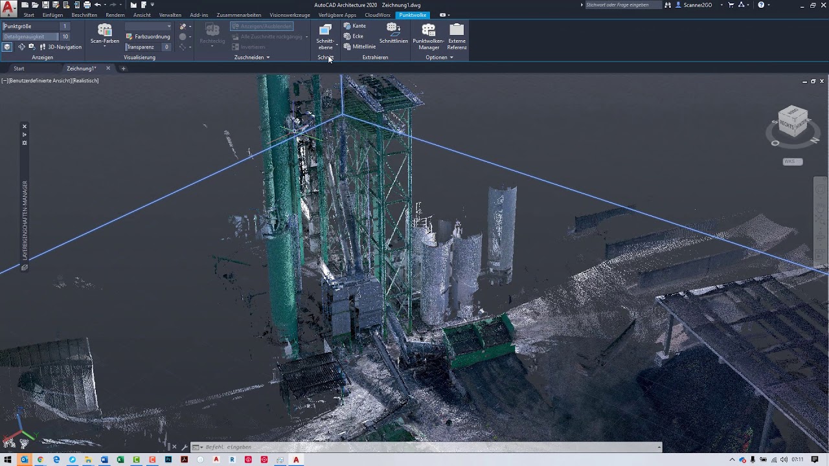Click the Scan-Farben icon
Image resolution: width=829 pixels, height=466 pixels.
104,31
